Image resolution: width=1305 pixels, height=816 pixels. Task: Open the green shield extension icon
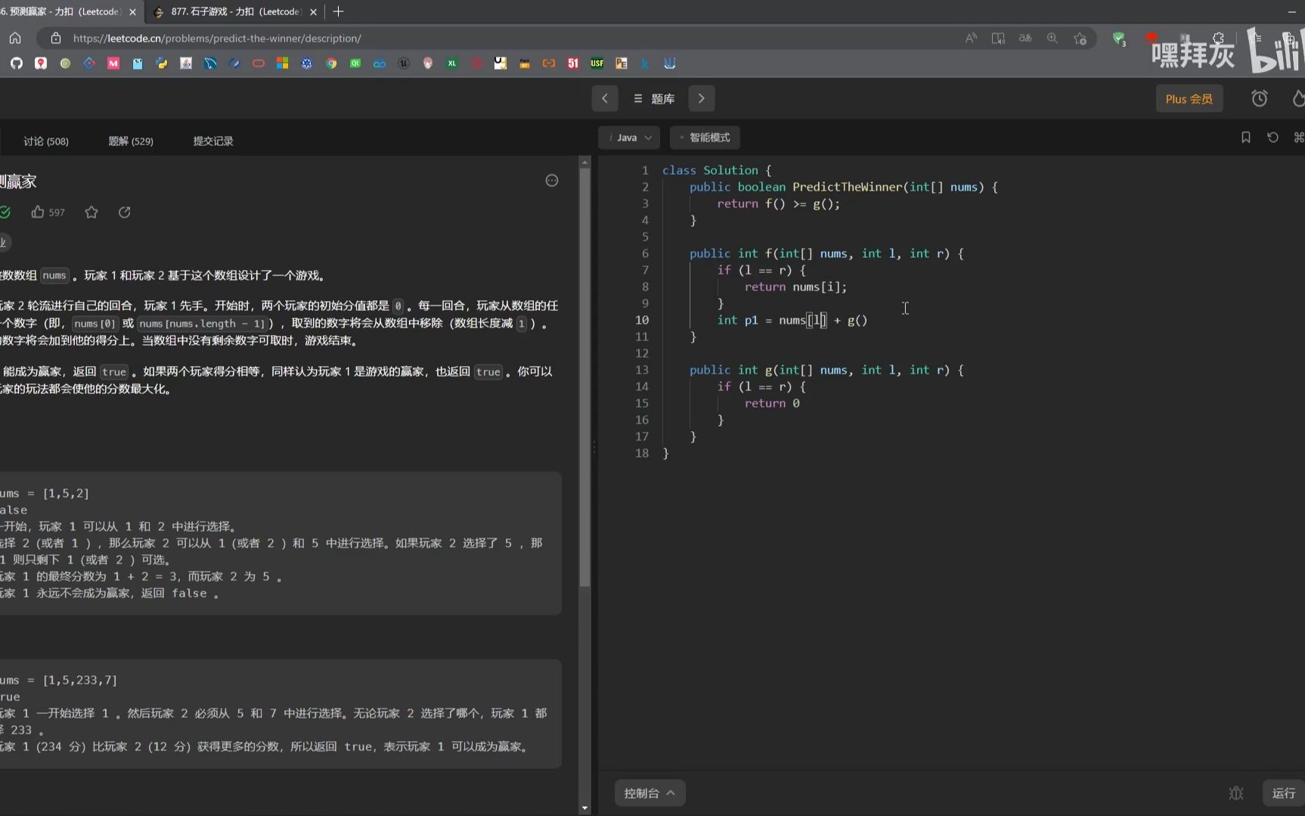[1119, 38]
